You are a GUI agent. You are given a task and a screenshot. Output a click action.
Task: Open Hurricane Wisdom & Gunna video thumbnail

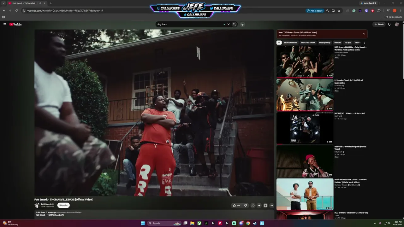coord(305,194)
